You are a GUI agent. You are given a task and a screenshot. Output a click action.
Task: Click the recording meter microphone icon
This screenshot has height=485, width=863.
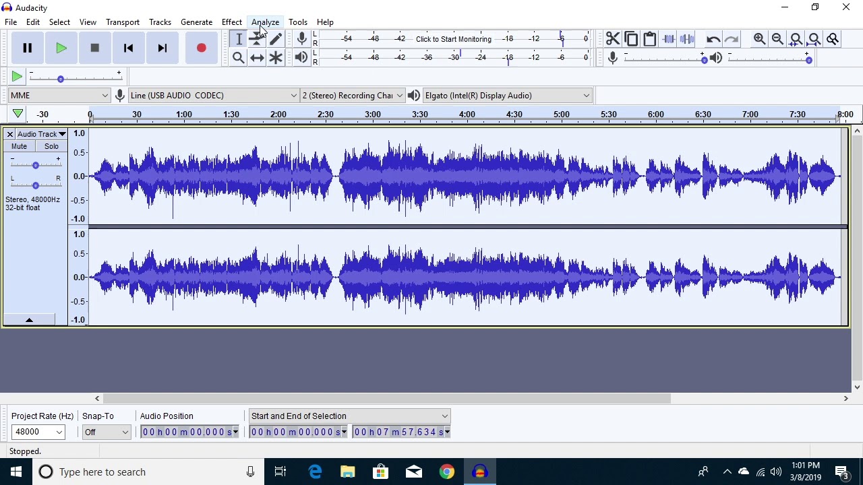coord(302,39)
